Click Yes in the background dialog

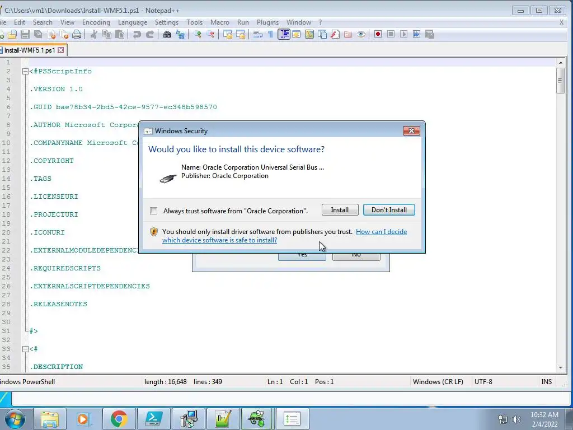302,256
